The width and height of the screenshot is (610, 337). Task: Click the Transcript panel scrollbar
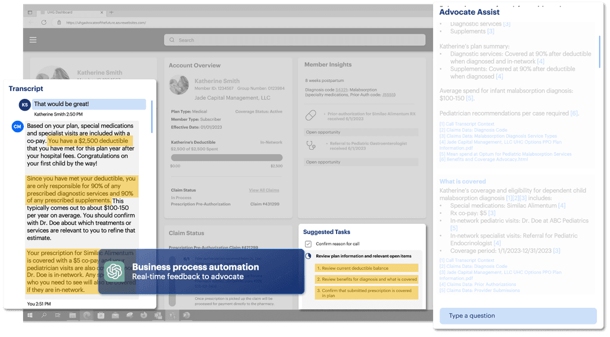click(x=152, y=117)
